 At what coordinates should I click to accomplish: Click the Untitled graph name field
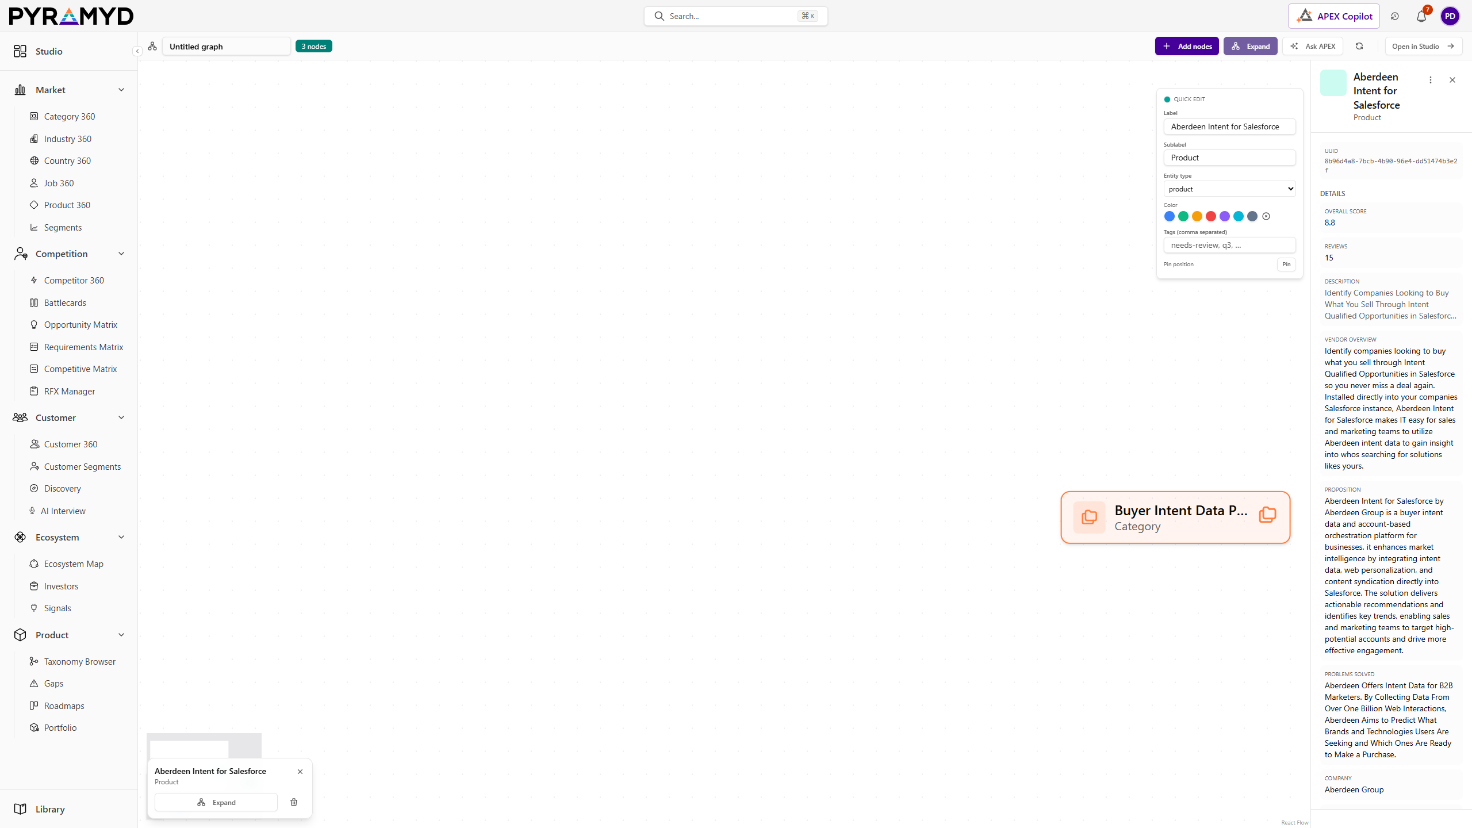[227, 46]
